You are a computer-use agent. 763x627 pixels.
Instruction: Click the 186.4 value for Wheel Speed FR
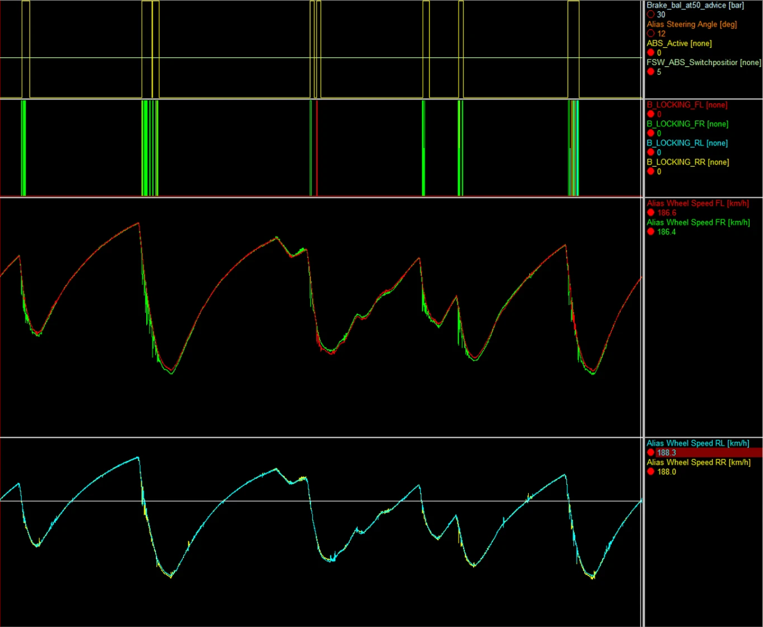pyautogui.click(x=667, y=232)
